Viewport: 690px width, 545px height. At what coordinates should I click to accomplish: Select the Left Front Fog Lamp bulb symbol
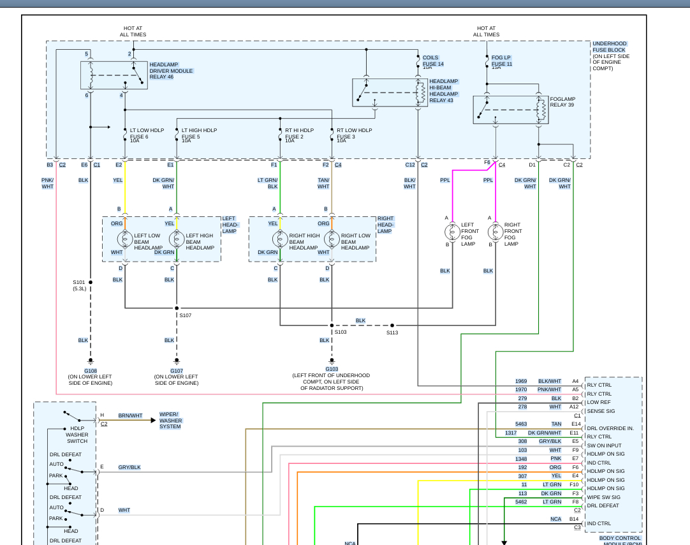tap(452, 231)
